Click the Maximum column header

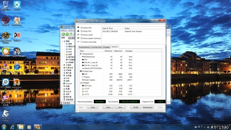click(x=118, y=51)
